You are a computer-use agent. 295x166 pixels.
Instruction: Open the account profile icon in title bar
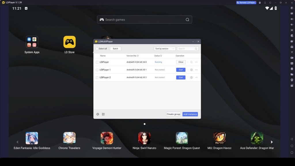(x=260, y=3)
